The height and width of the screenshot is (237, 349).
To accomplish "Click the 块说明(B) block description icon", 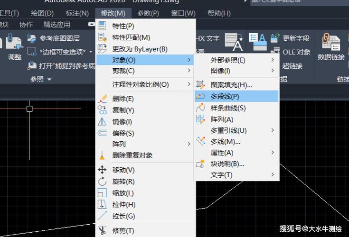I will tap(200, 164).
